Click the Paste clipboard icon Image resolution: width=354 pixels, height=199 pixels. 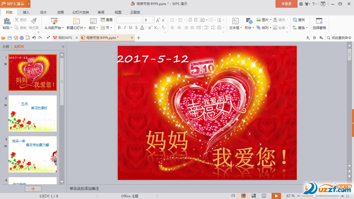click(x=7, y=21)
